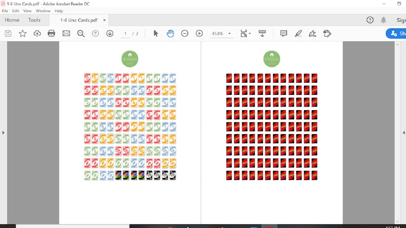Open notifications bell icon
This screenshot has height=228, width=406.
pyautogui.click(x=384, y=20)
